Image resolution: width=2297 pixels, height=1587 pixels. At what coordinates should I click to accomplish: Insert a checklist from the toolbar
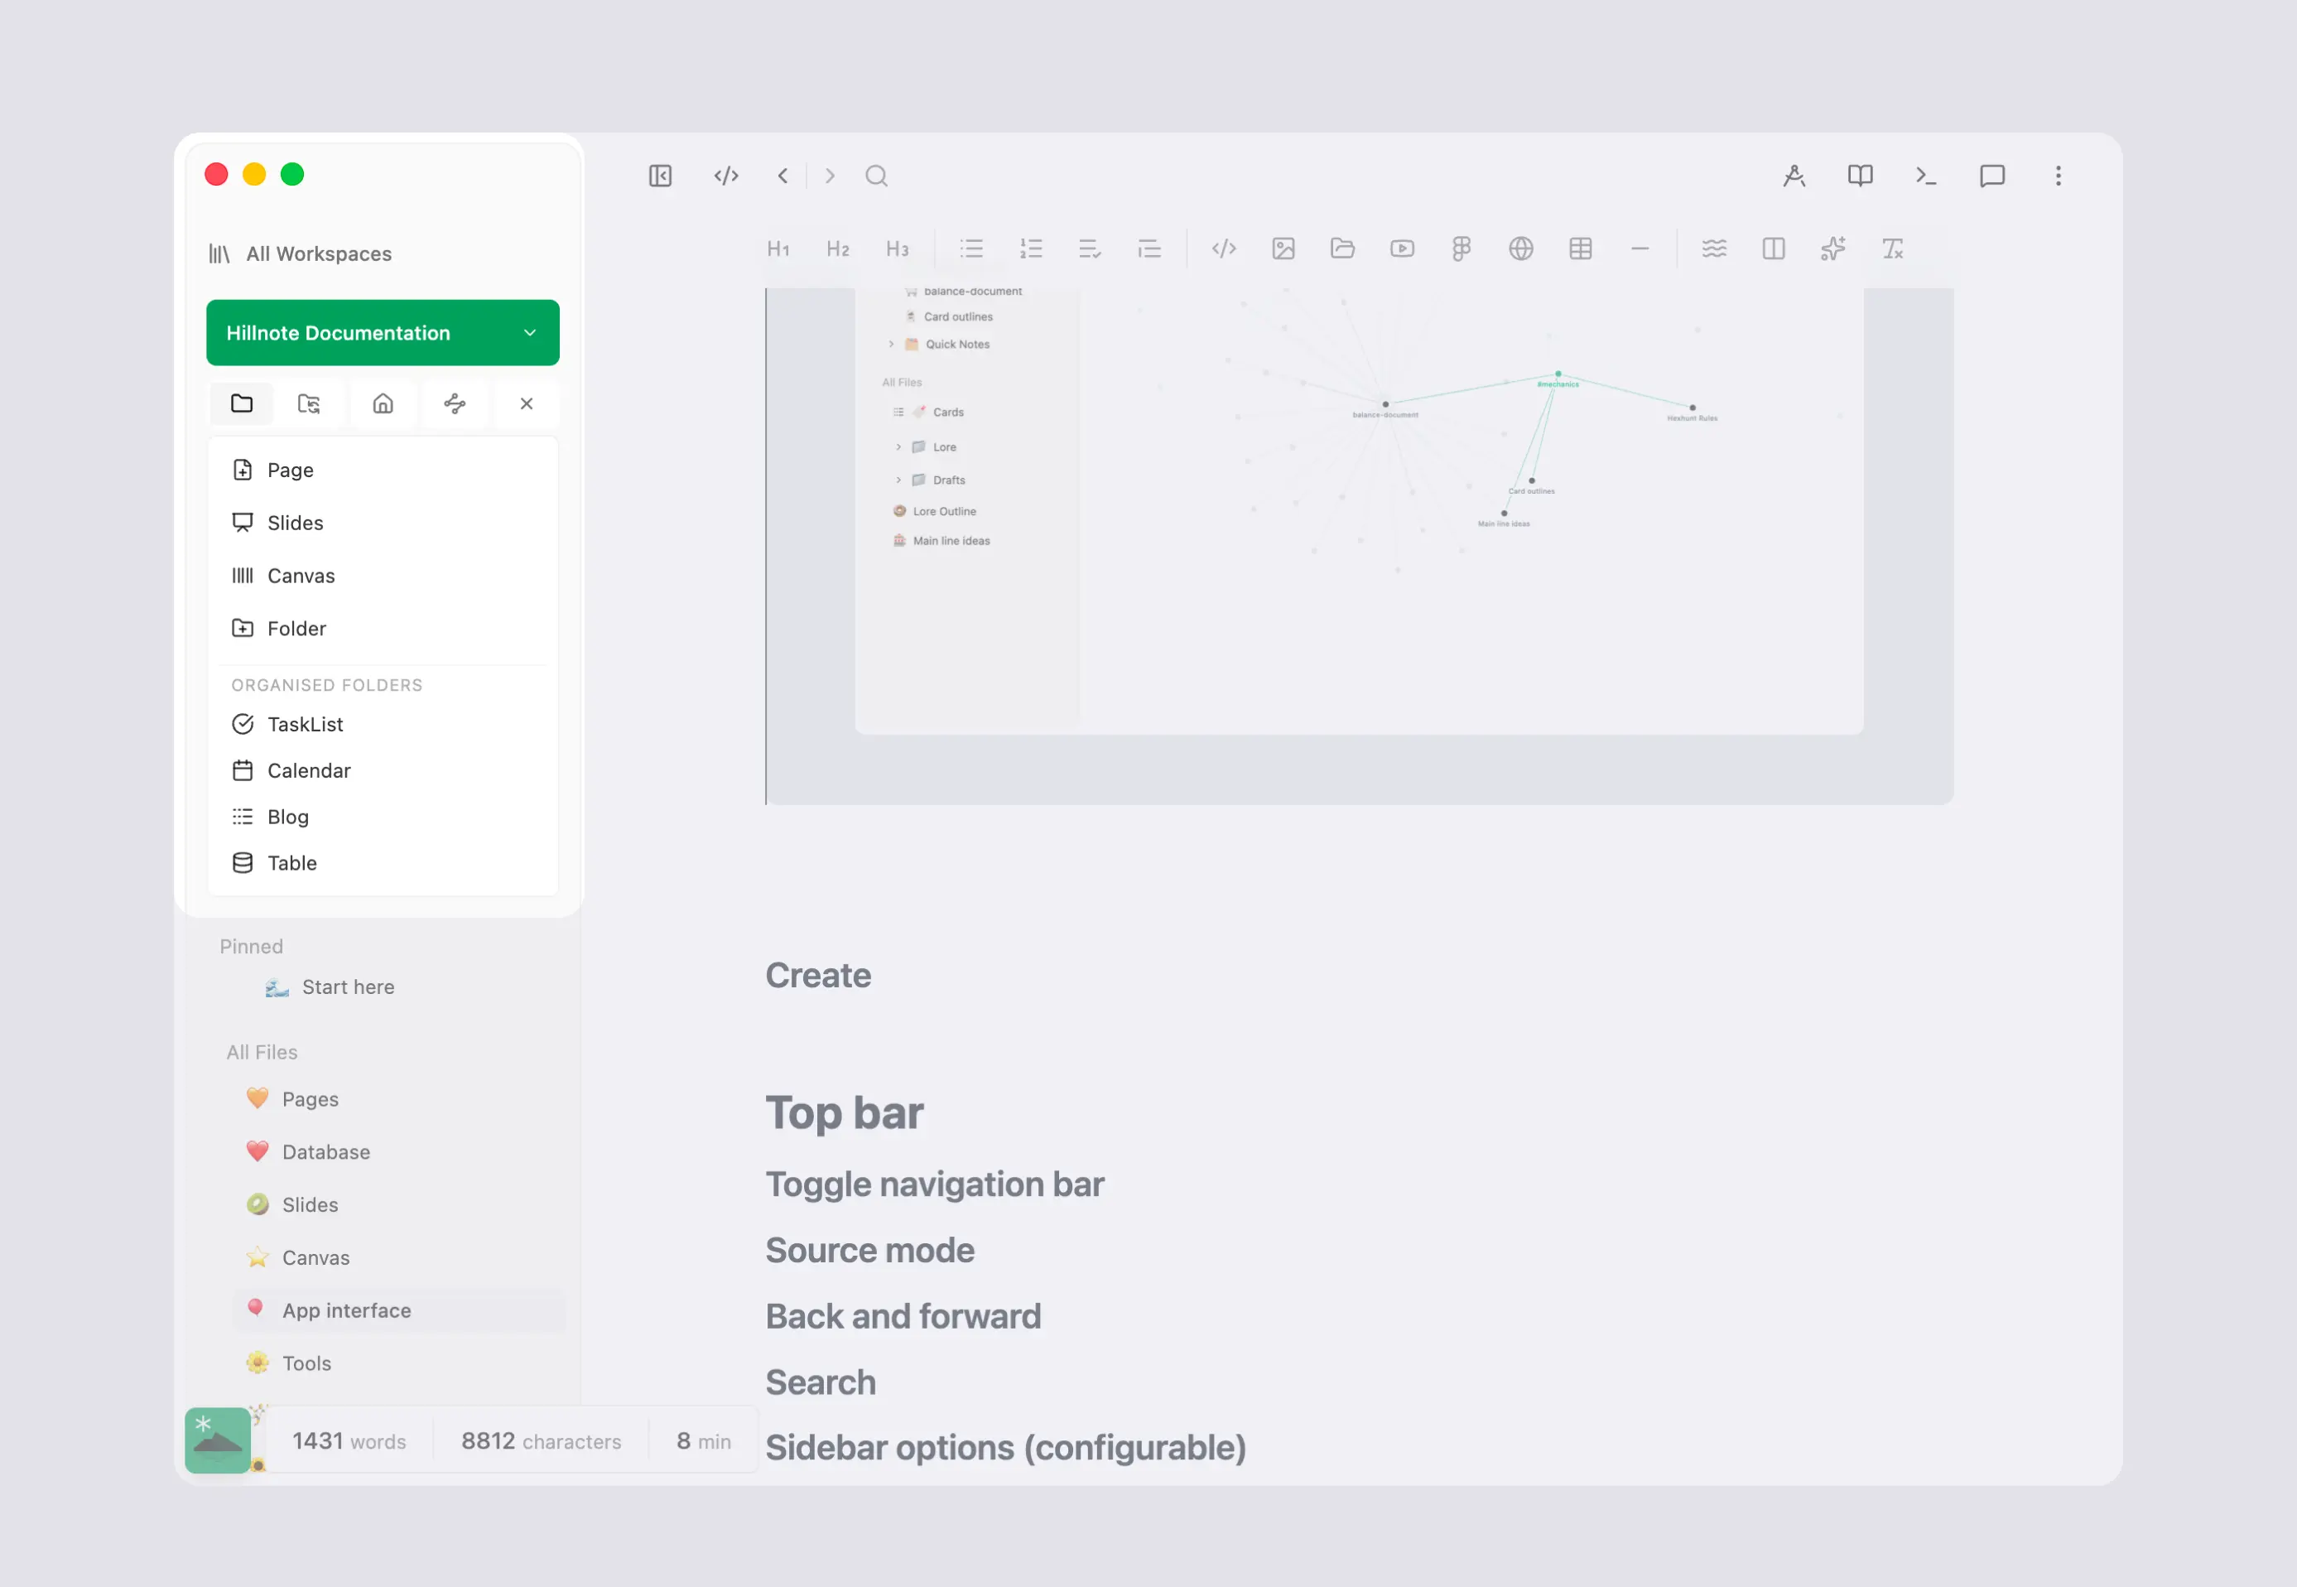point(1091,248)
